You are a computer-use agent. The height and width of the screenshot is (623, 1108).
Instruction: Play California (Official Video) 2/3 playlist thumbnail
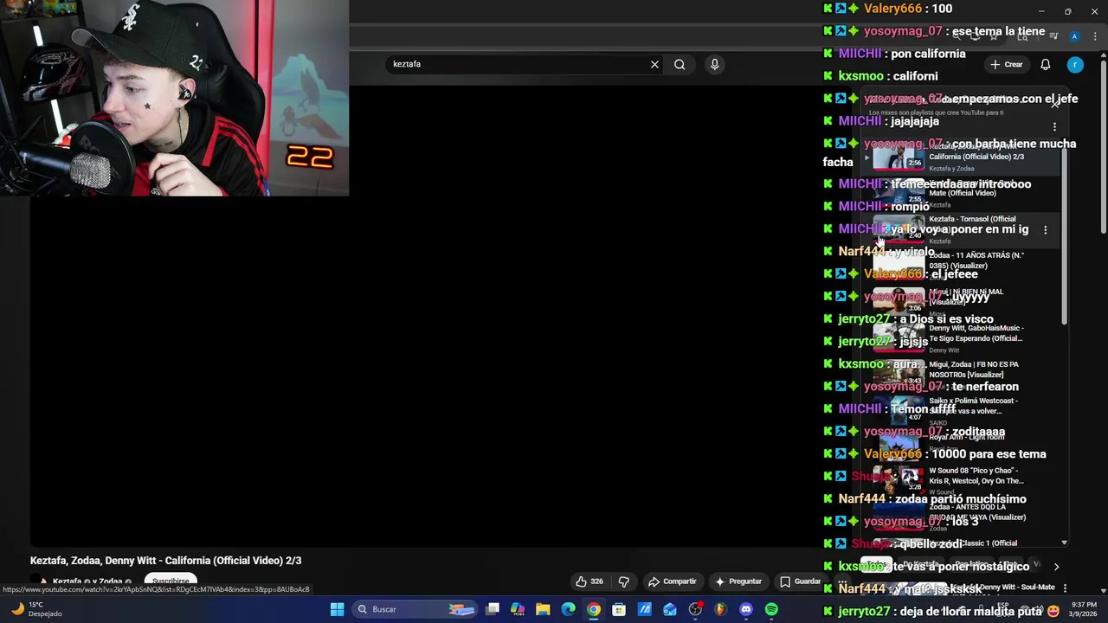pyautogui.click(x=899, y=157)
